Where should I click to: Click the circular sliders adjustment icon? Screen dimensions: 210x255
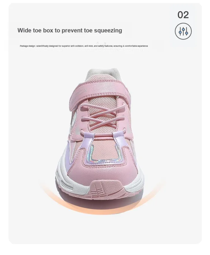(183, 31)
